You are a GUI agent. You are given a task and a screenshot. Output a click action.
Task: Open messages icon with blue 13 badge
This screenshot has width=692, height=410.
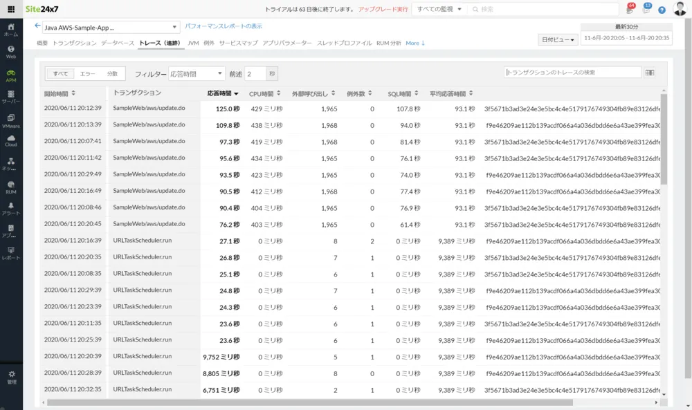pos(646,9)
